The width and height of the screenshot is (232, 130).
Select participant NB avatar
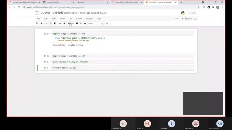pyautogui.click(x=147, y=123)
